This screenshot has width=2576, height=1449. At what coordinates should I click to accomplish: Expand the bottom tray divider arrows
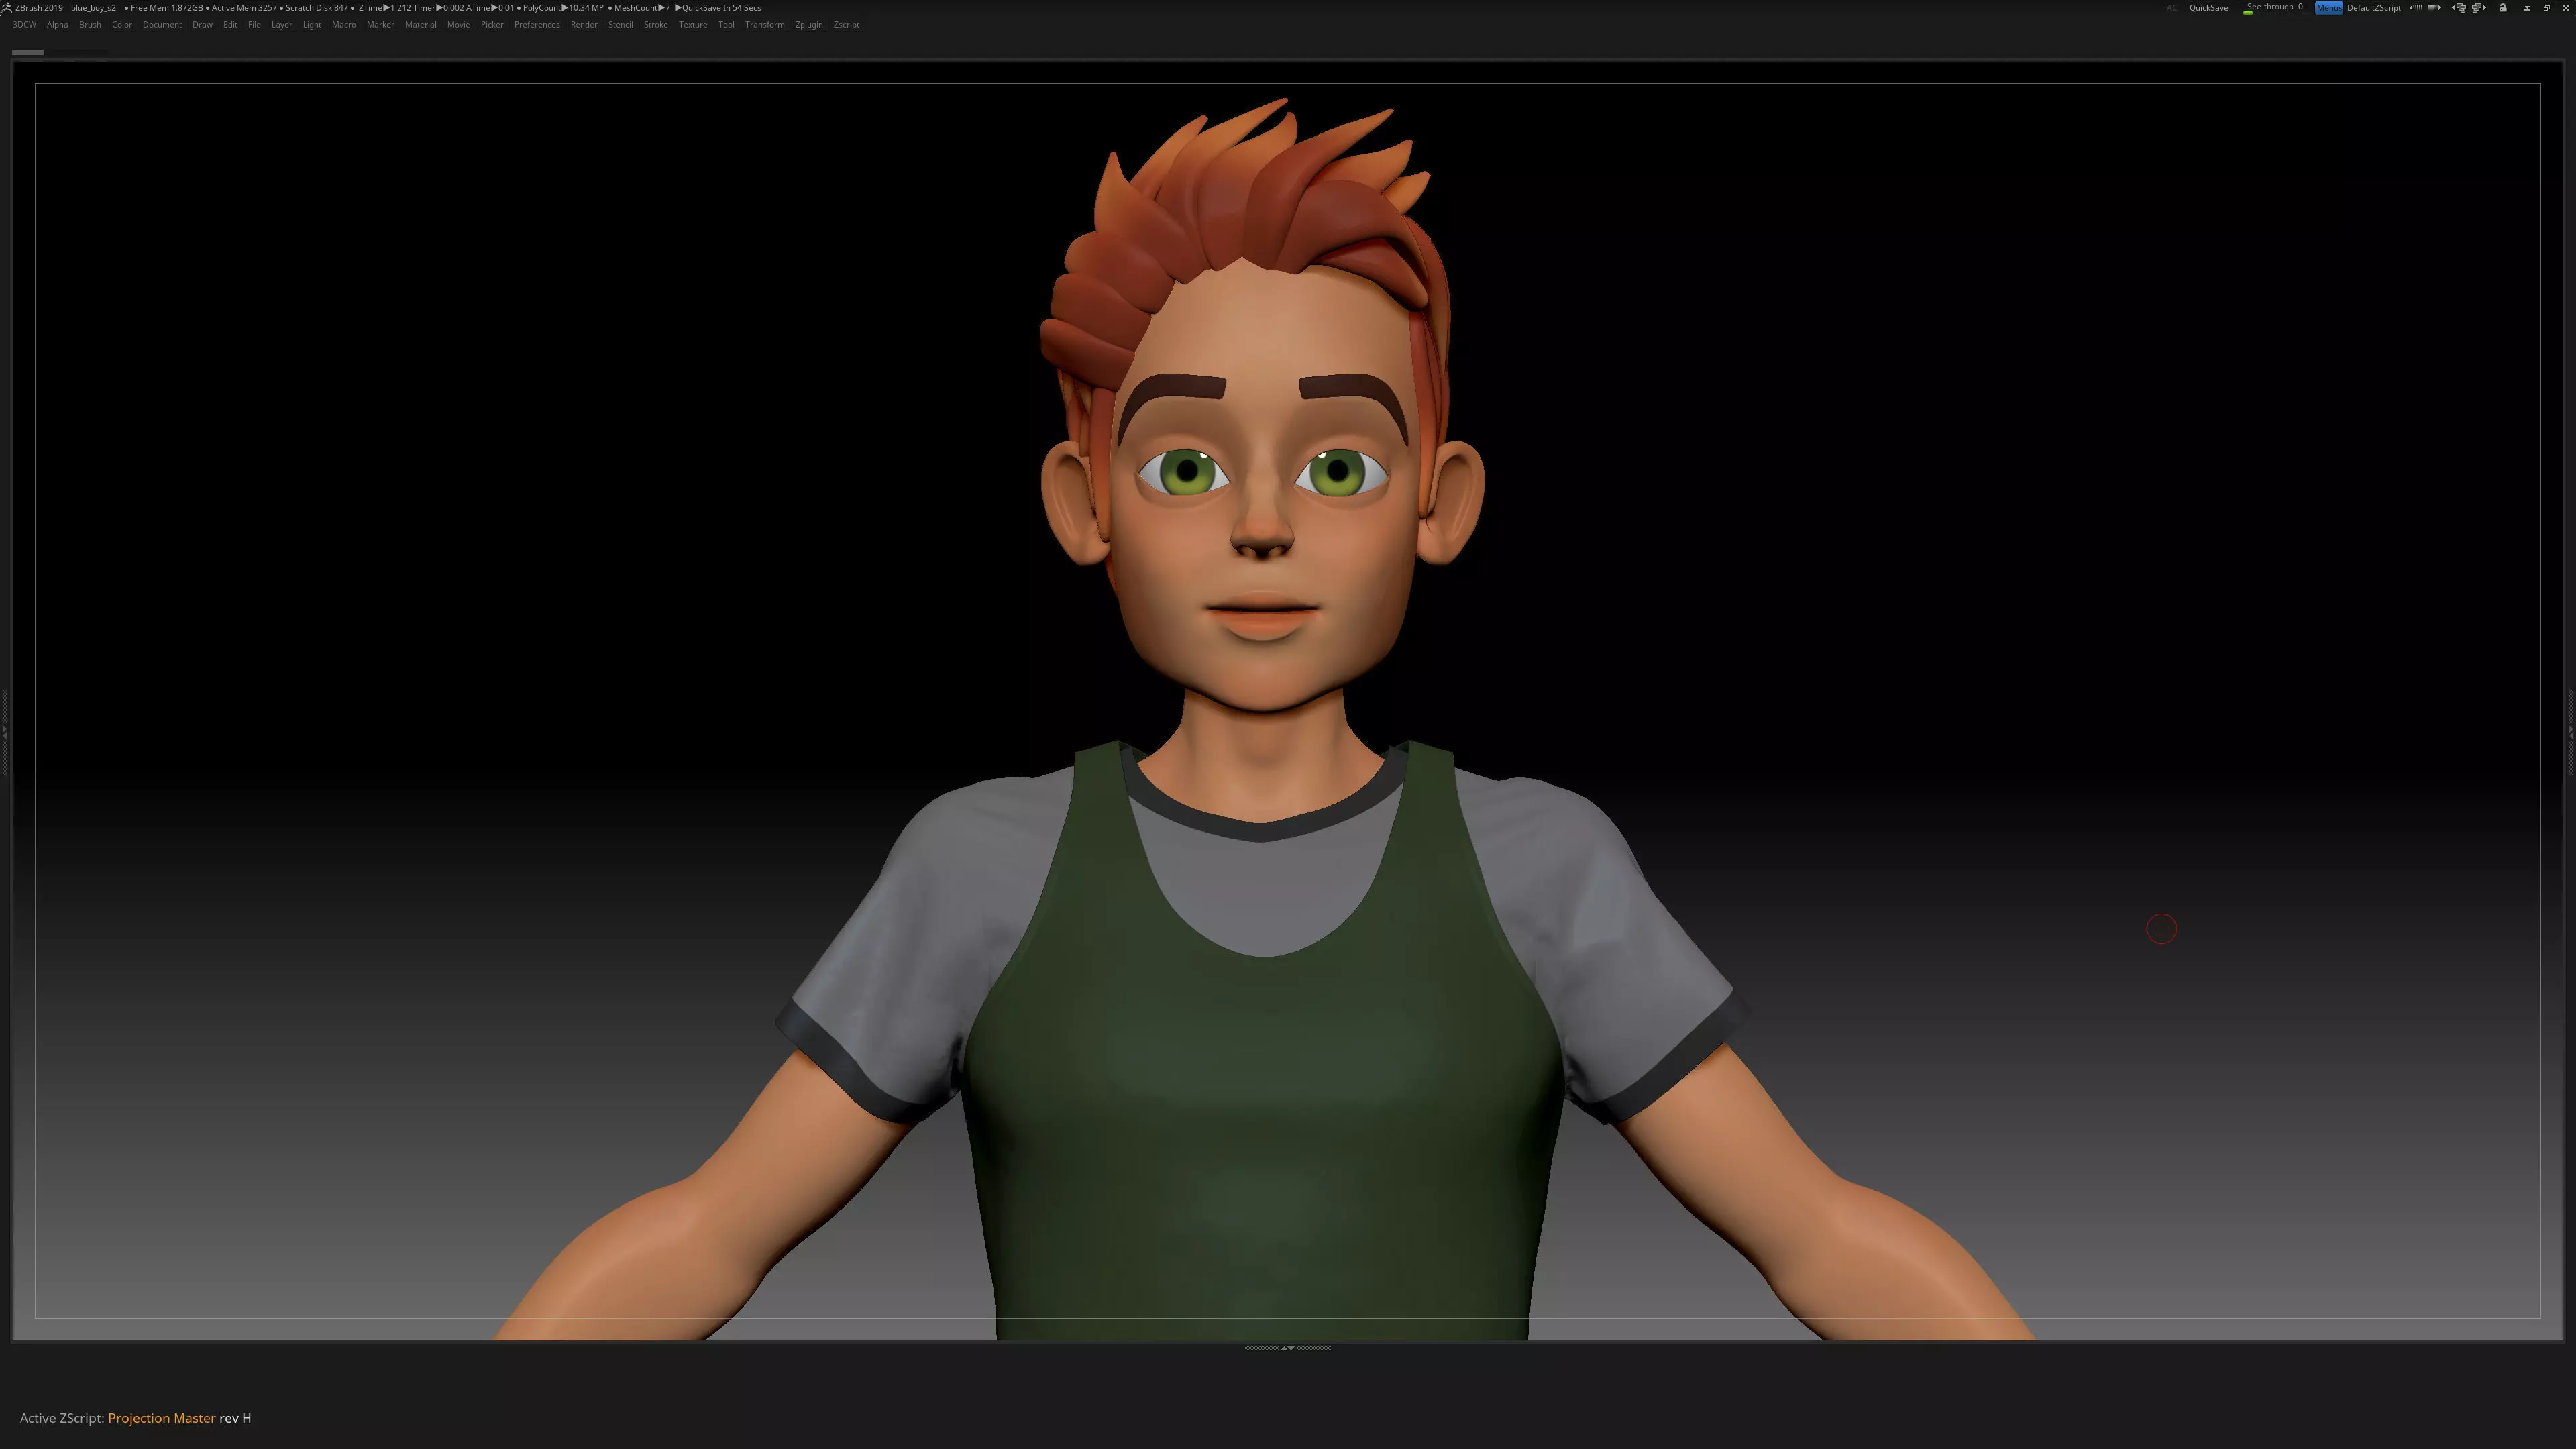point(1287,1348)
